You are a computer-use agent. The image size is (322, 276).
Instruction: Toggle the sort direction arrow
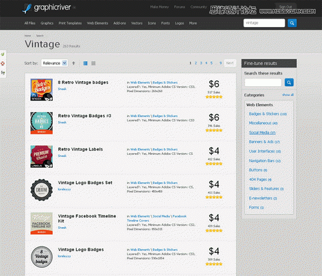pyautogui.click(x=73, y=63)
